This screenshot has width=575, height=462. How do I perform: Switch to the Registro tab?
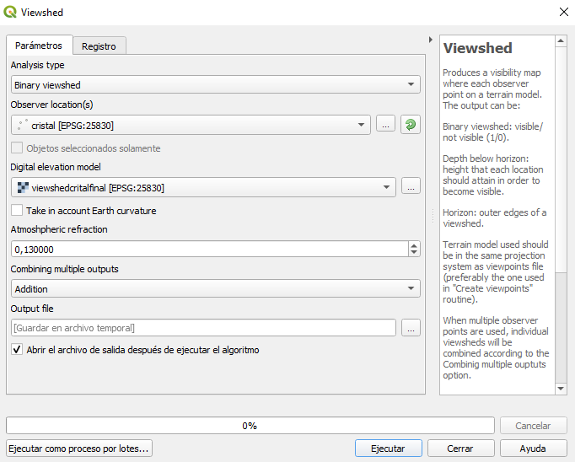[99, 46]
